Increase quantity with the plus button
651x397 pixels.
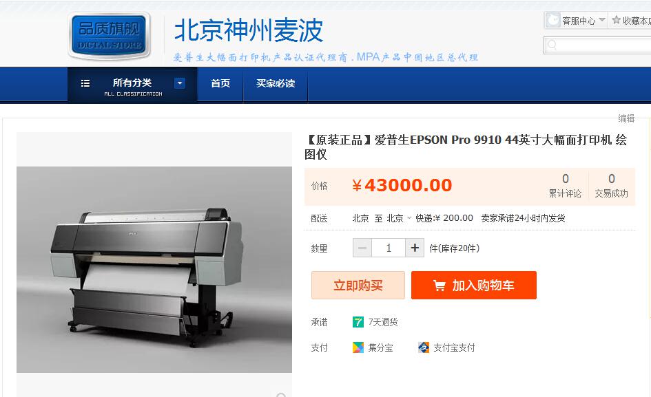pyautogui.click(x=414, y=248)
